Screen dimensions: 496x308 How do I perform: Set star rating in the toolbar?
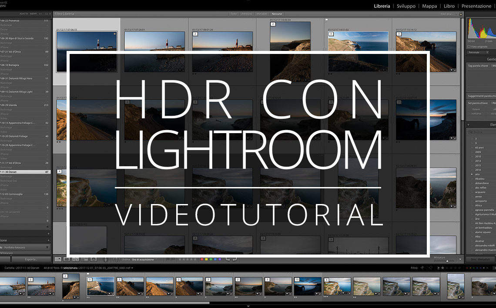pyautogui.click(x=188, y=259)
